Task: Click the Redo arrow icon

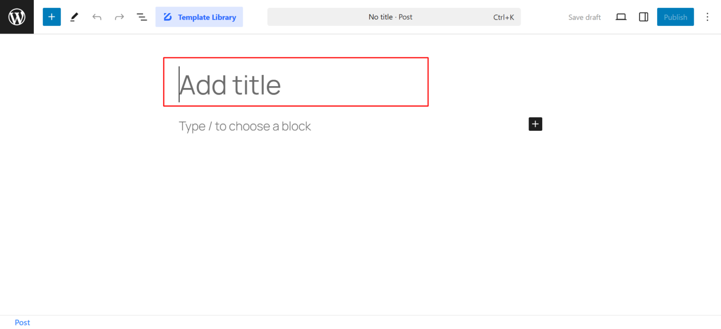Action: pyautogui.click(x=119, y=16)
